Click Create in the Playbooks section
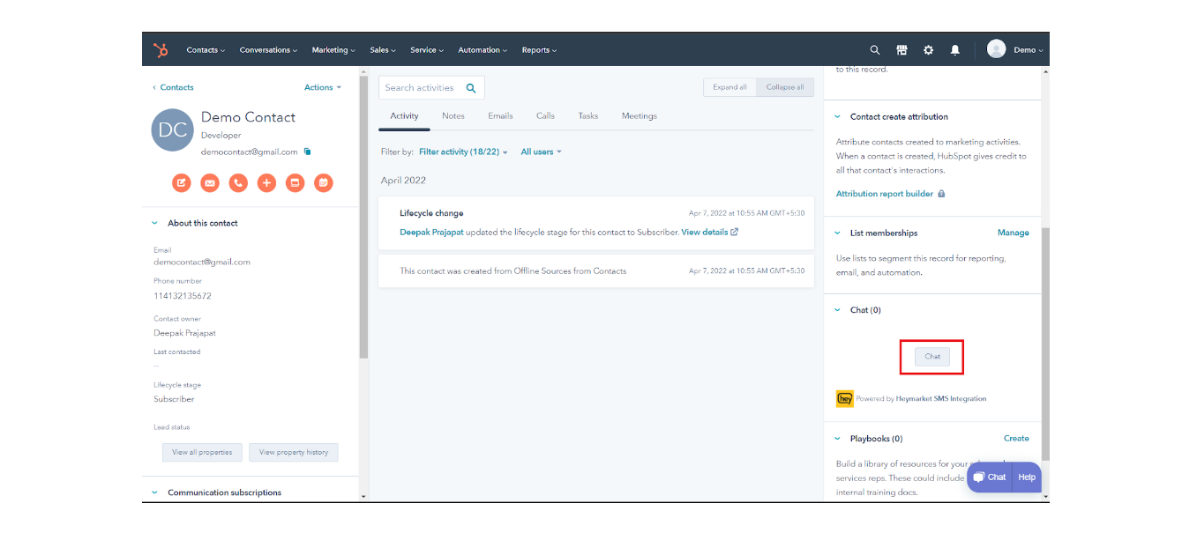This screenshot has height=533, width=1182. point(1016,438)
